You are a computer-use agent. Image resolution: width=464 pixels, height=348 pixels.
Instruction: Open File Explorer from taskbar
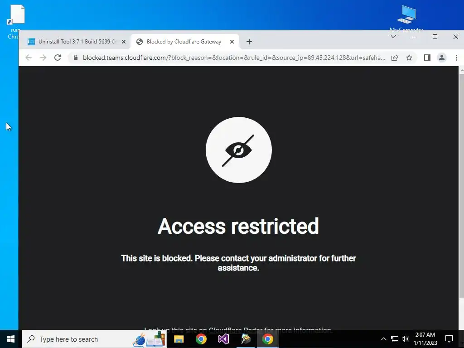(x=179, y=339)
